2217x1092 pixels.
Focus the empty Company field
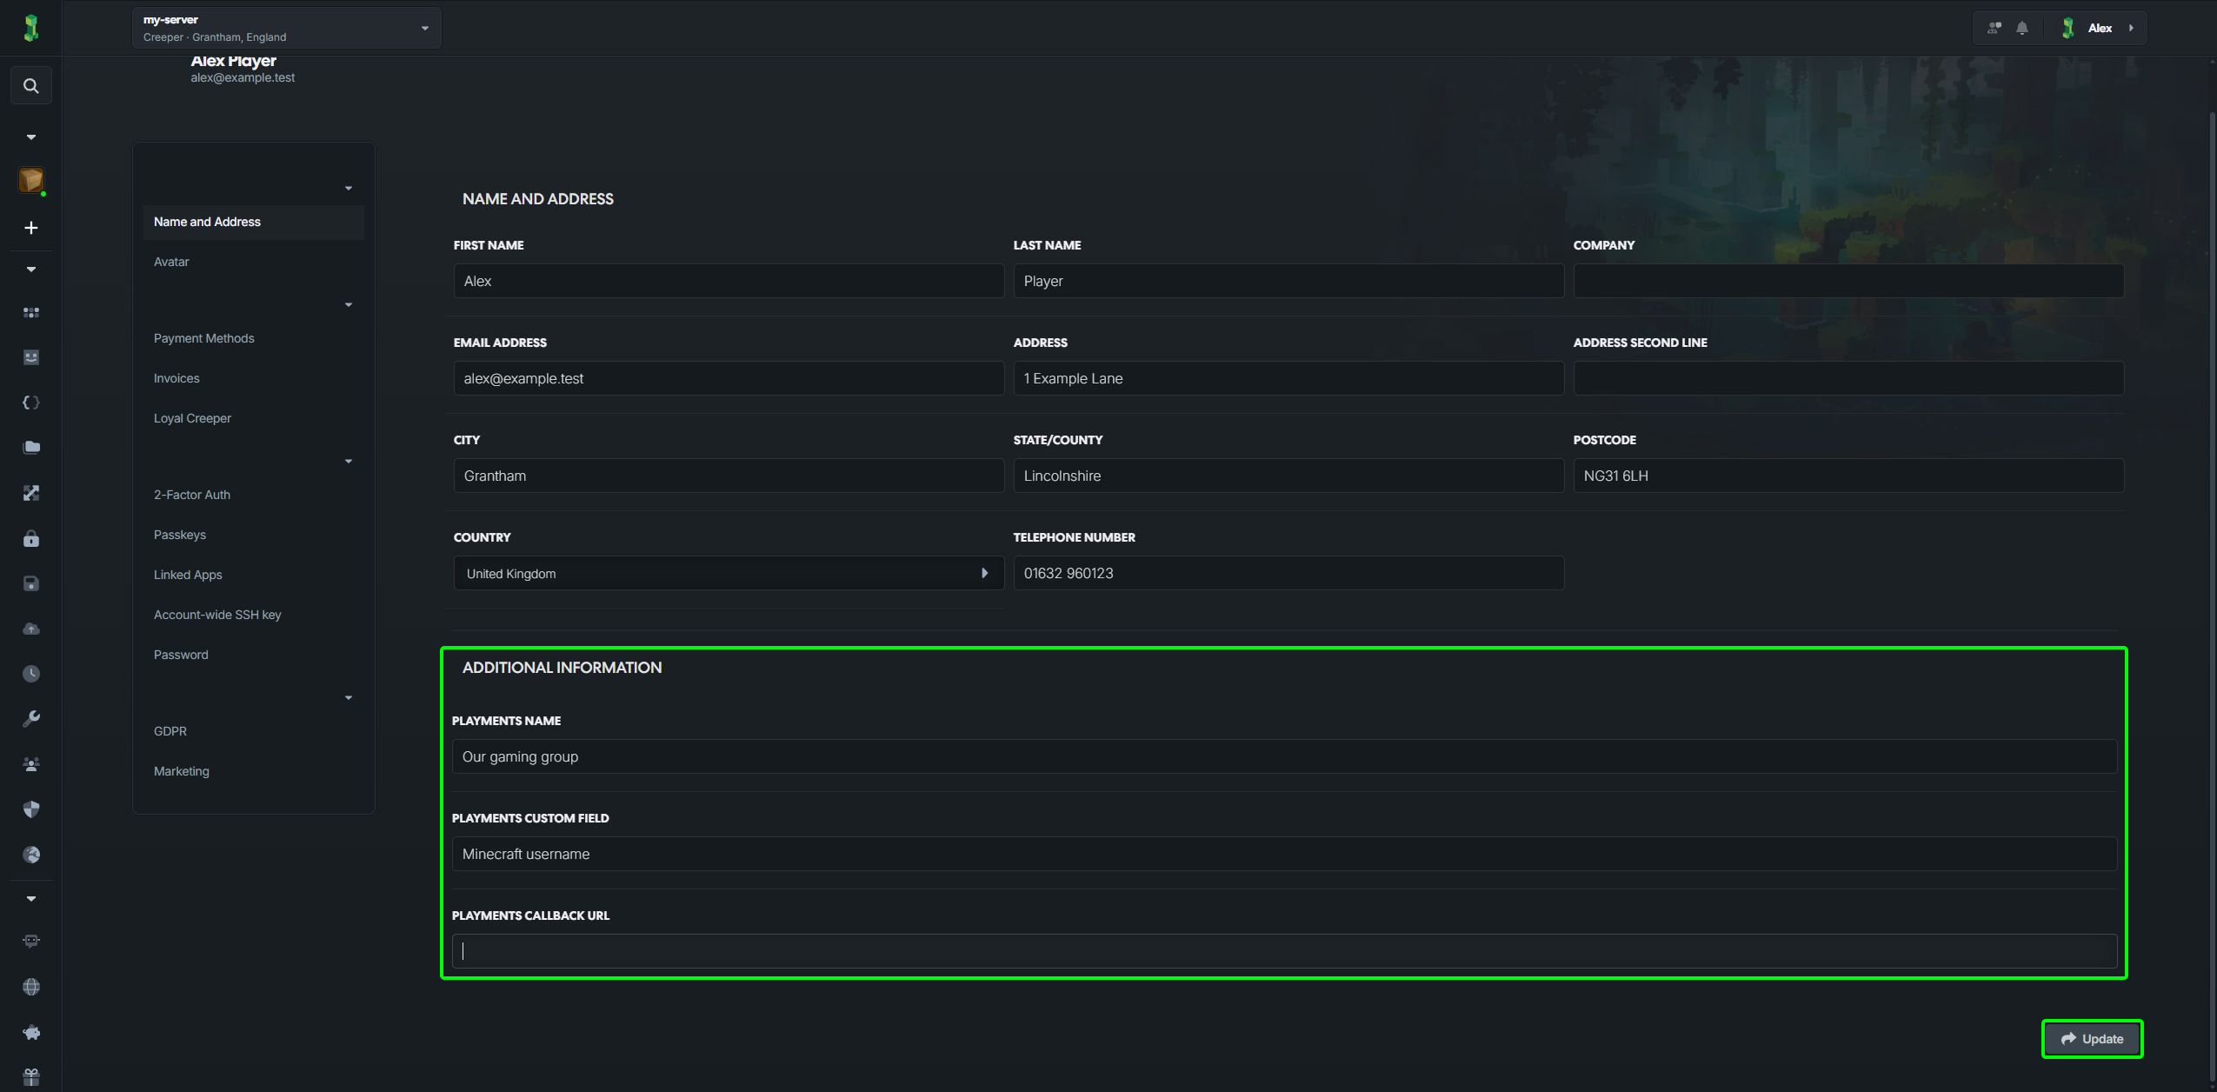pos(1848,281)
